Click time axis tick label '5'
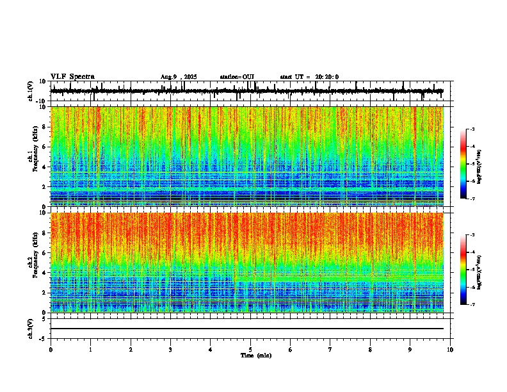This screenshot has width=507, height=392. click(250, 350)
